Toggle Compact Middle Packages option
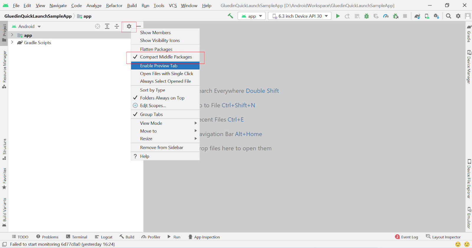 165,57
